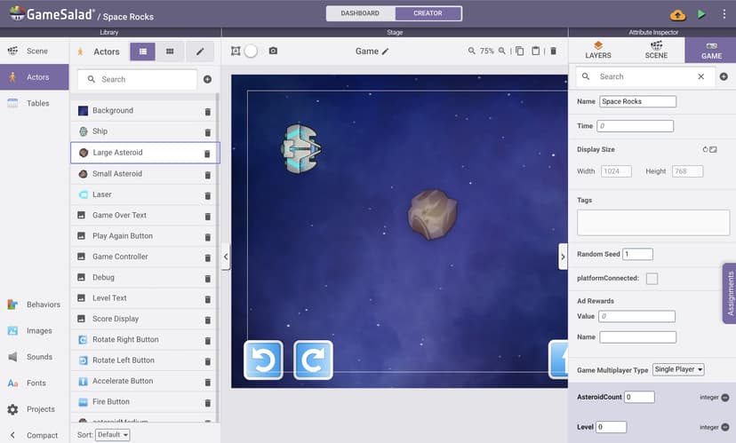The image size is (736, 443).
Task: Delete the Large Asteroid actor
Action: [x=207, y=154]
